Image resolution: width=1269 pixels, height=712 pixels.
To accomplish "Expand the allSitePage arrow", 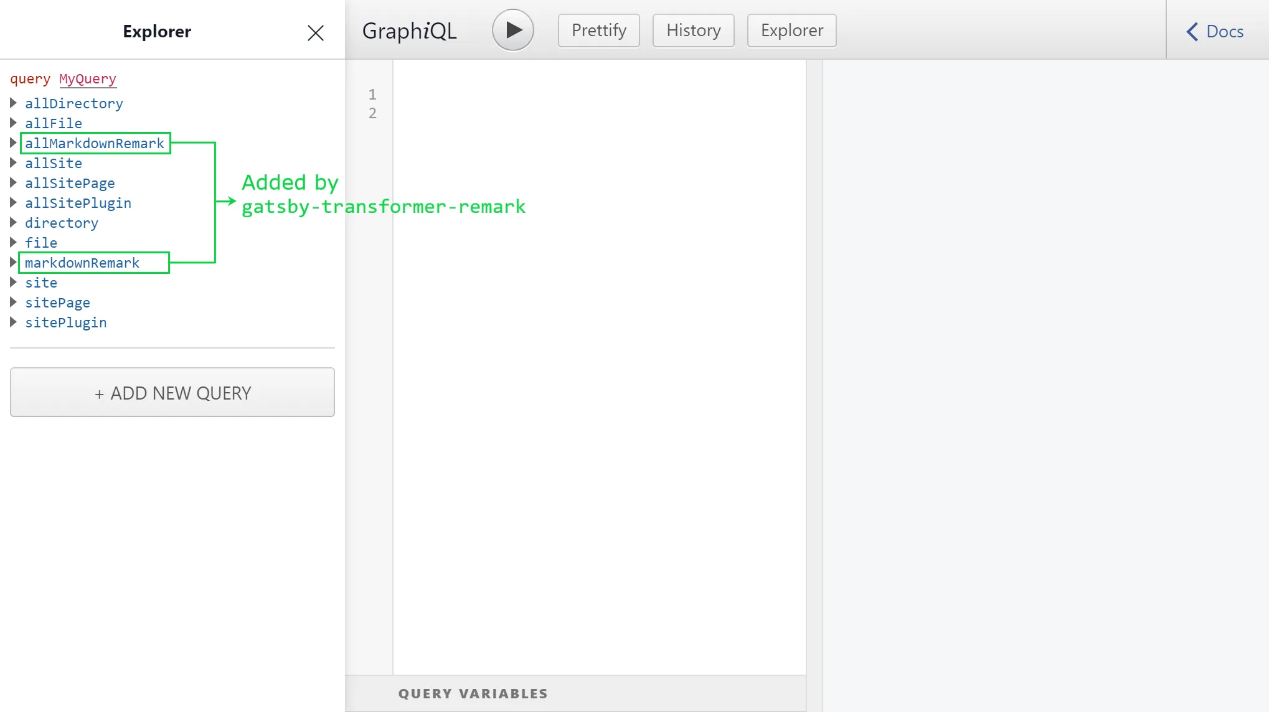I will click(x=13, y=182).
